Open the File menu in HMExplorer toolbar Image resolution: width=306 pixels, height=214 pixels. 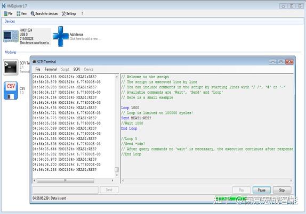[x=8, y=13]
